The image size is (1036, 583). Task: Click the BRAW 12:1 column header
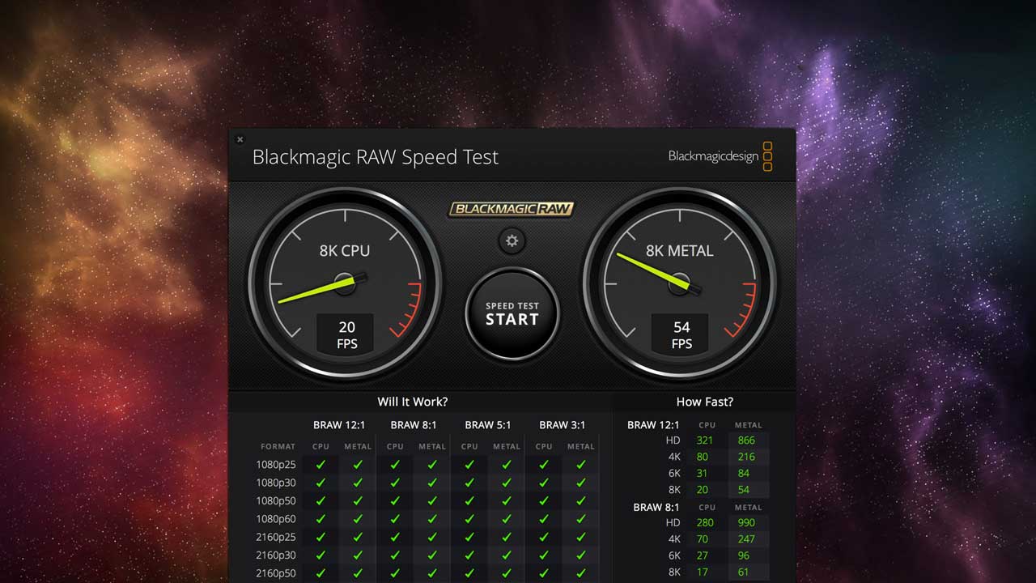338,424
